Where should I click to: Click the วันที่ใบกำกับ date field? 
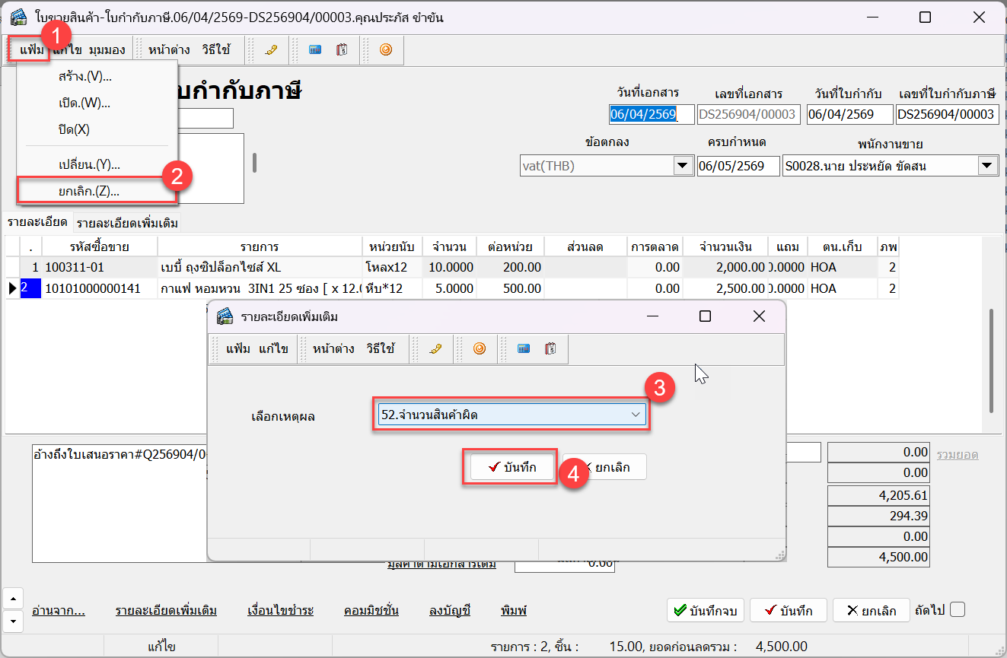849,115
